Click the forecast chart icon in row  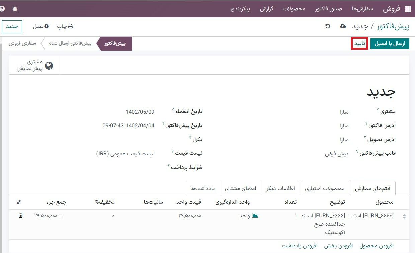point(255,216)
